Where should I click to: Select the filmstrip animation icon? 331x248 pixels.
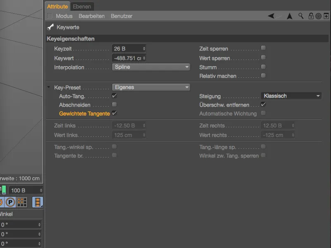pos(37,203)
